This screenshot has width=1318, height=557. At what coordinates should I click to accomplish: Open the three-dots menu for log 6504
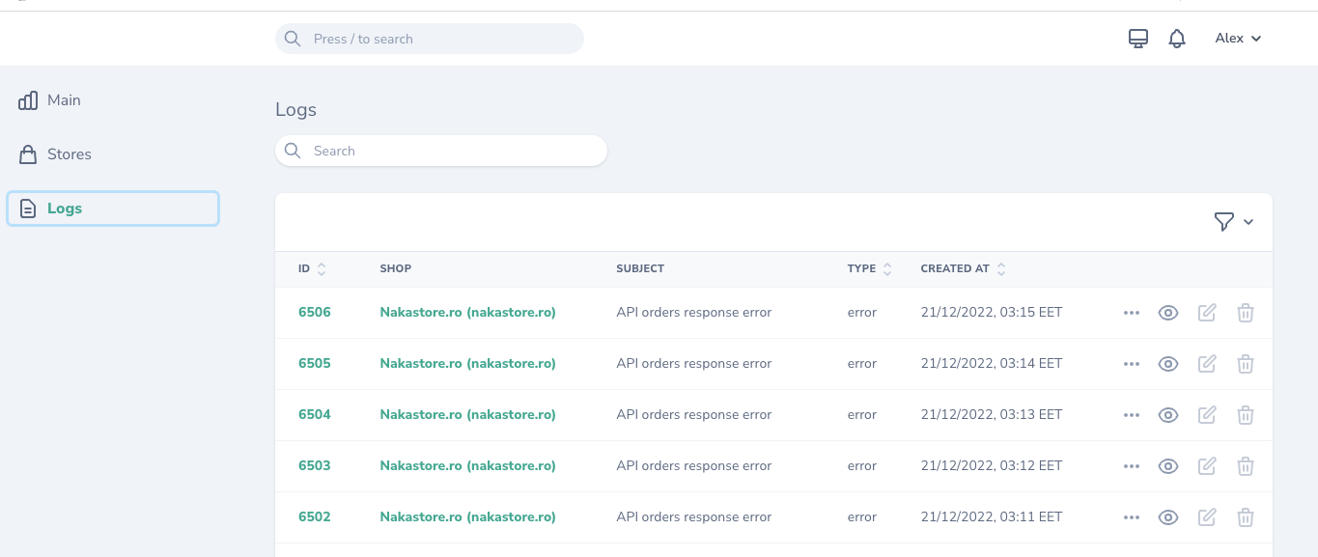click(x=1132, y=415)
